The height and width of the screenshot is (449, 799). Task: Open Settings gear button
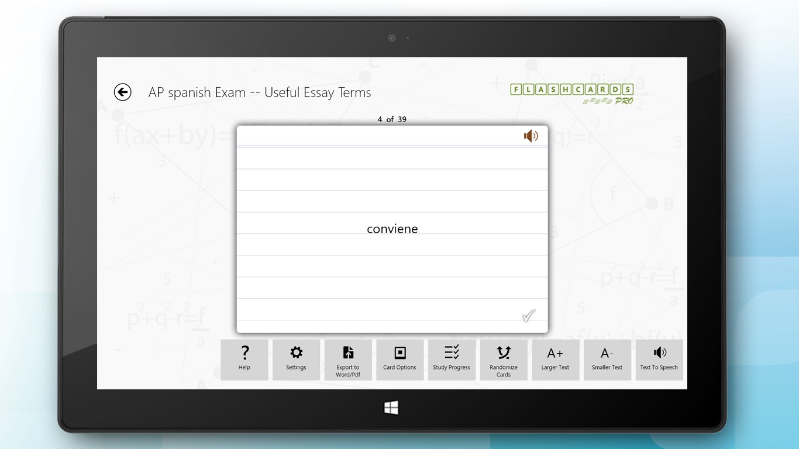296,360
